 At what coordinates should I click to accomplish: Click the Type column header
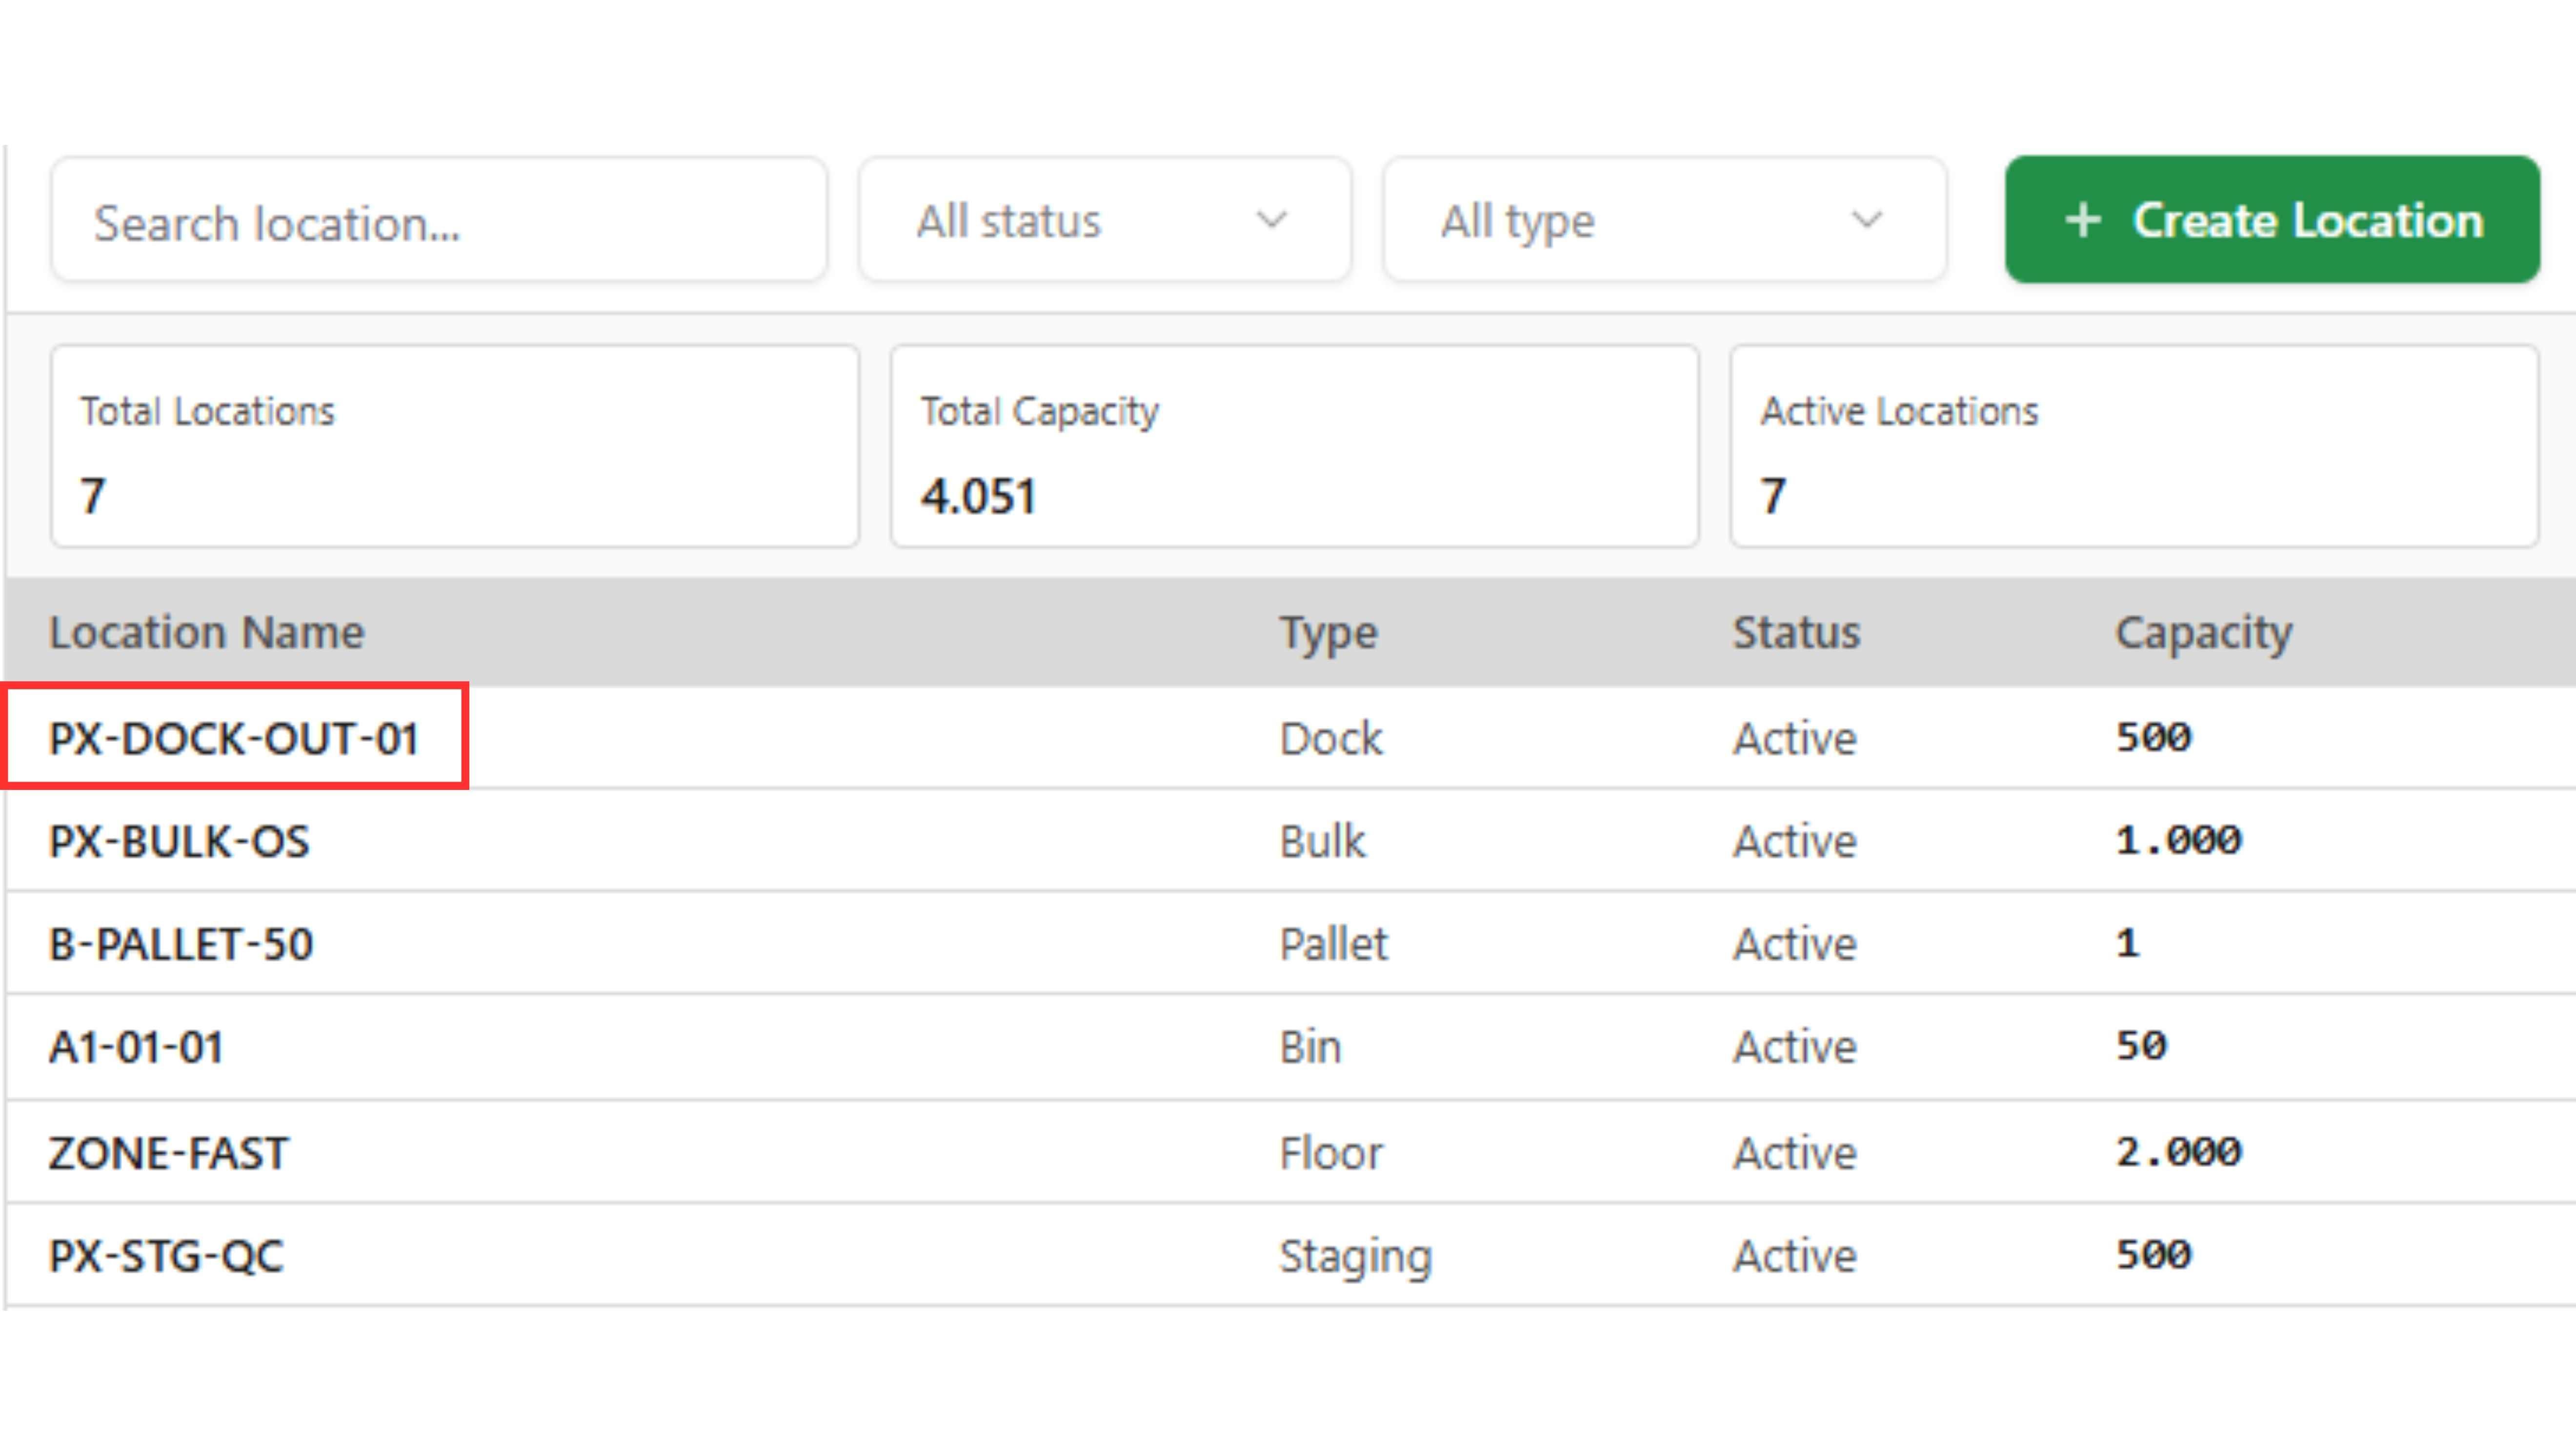(1328, 632)
